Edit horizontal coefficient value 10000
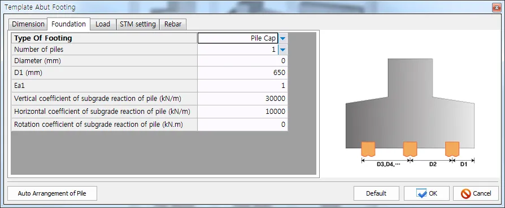The height and width of the screenshot is (208, 505). point(242,112)
